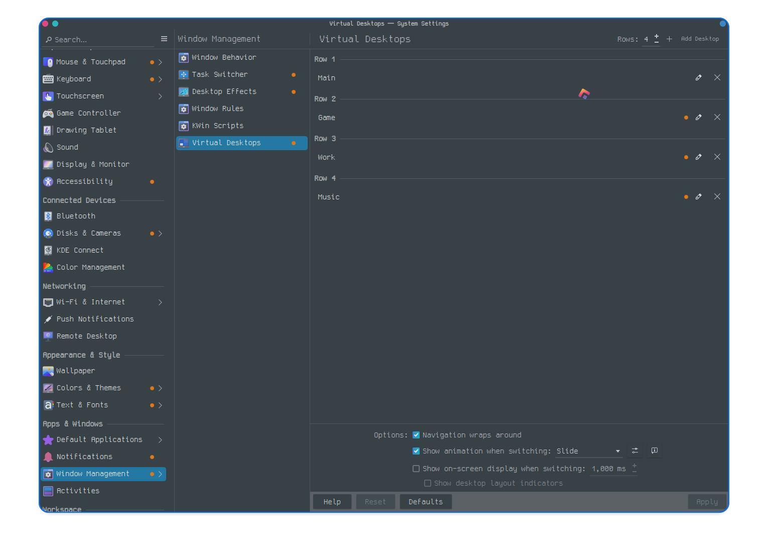This screenshot has width=768, height=558.
Task: Remove the Music desktop
Action: click(717, 196)
